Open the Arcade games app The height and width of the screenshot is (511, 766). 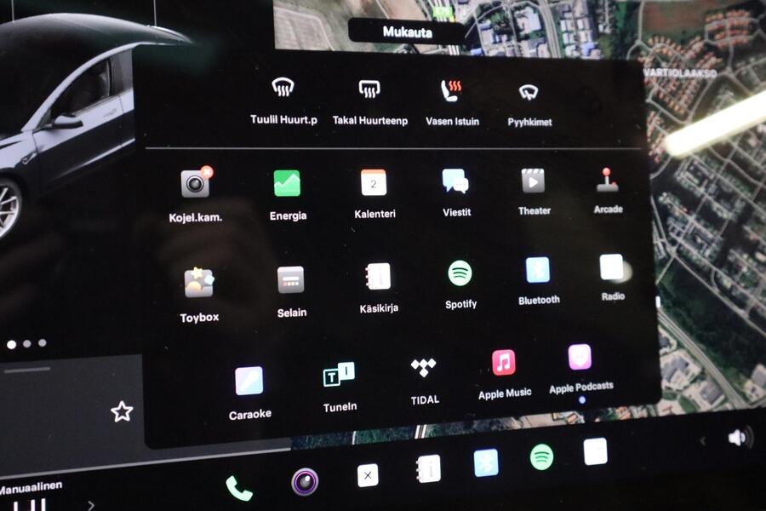[607, 180]
